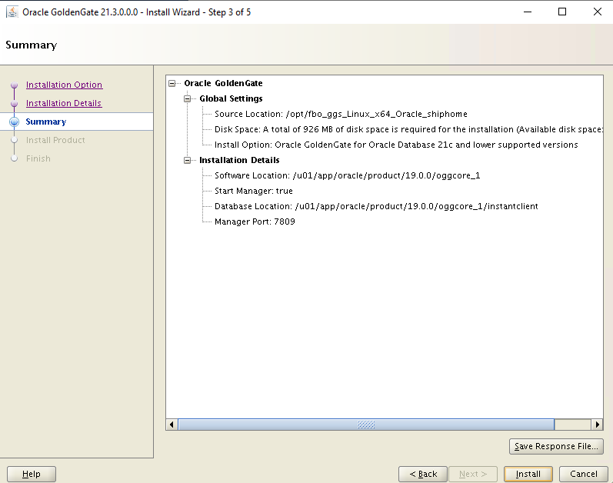Image resolution: width=613 pixels, height=483 pixels.
Task: Open Help for the wizard
Action: [32, 474]
